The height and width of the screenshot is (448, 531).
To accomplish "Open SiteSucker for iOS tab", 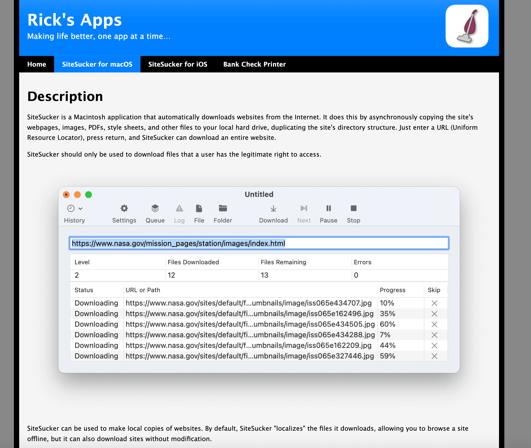I will [178, 64].
